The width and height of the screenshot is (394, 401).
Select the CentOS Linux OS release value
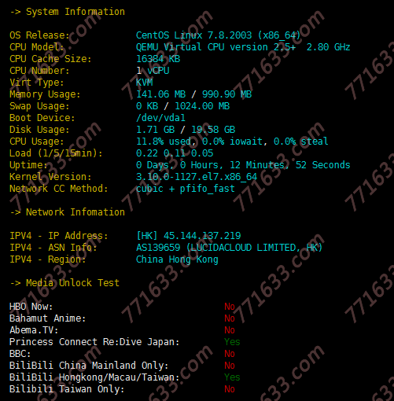(218, 35)
